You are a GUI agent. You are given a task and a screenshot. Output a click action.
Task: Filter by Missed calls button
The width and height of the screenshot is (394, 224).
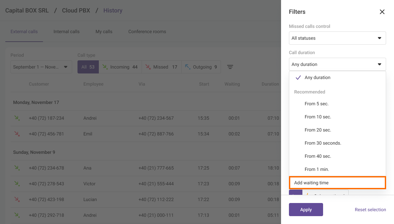pos(161,67)
